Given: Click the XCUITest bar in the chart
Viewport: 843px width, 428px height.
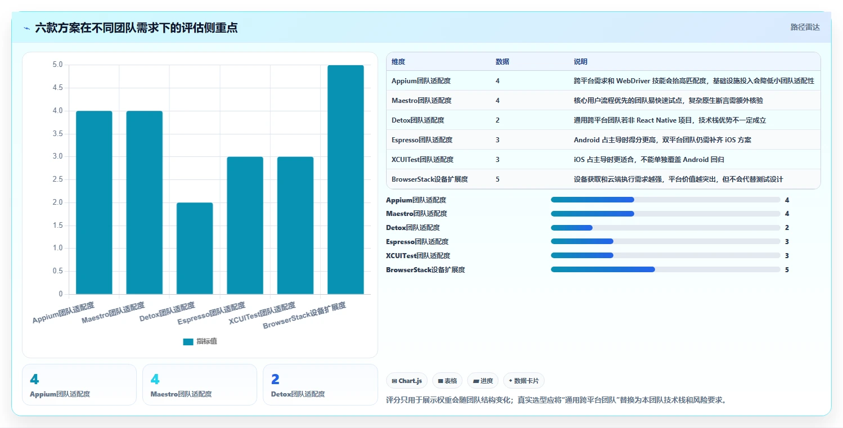Looking at the screenshot, I should pos(295,226).
